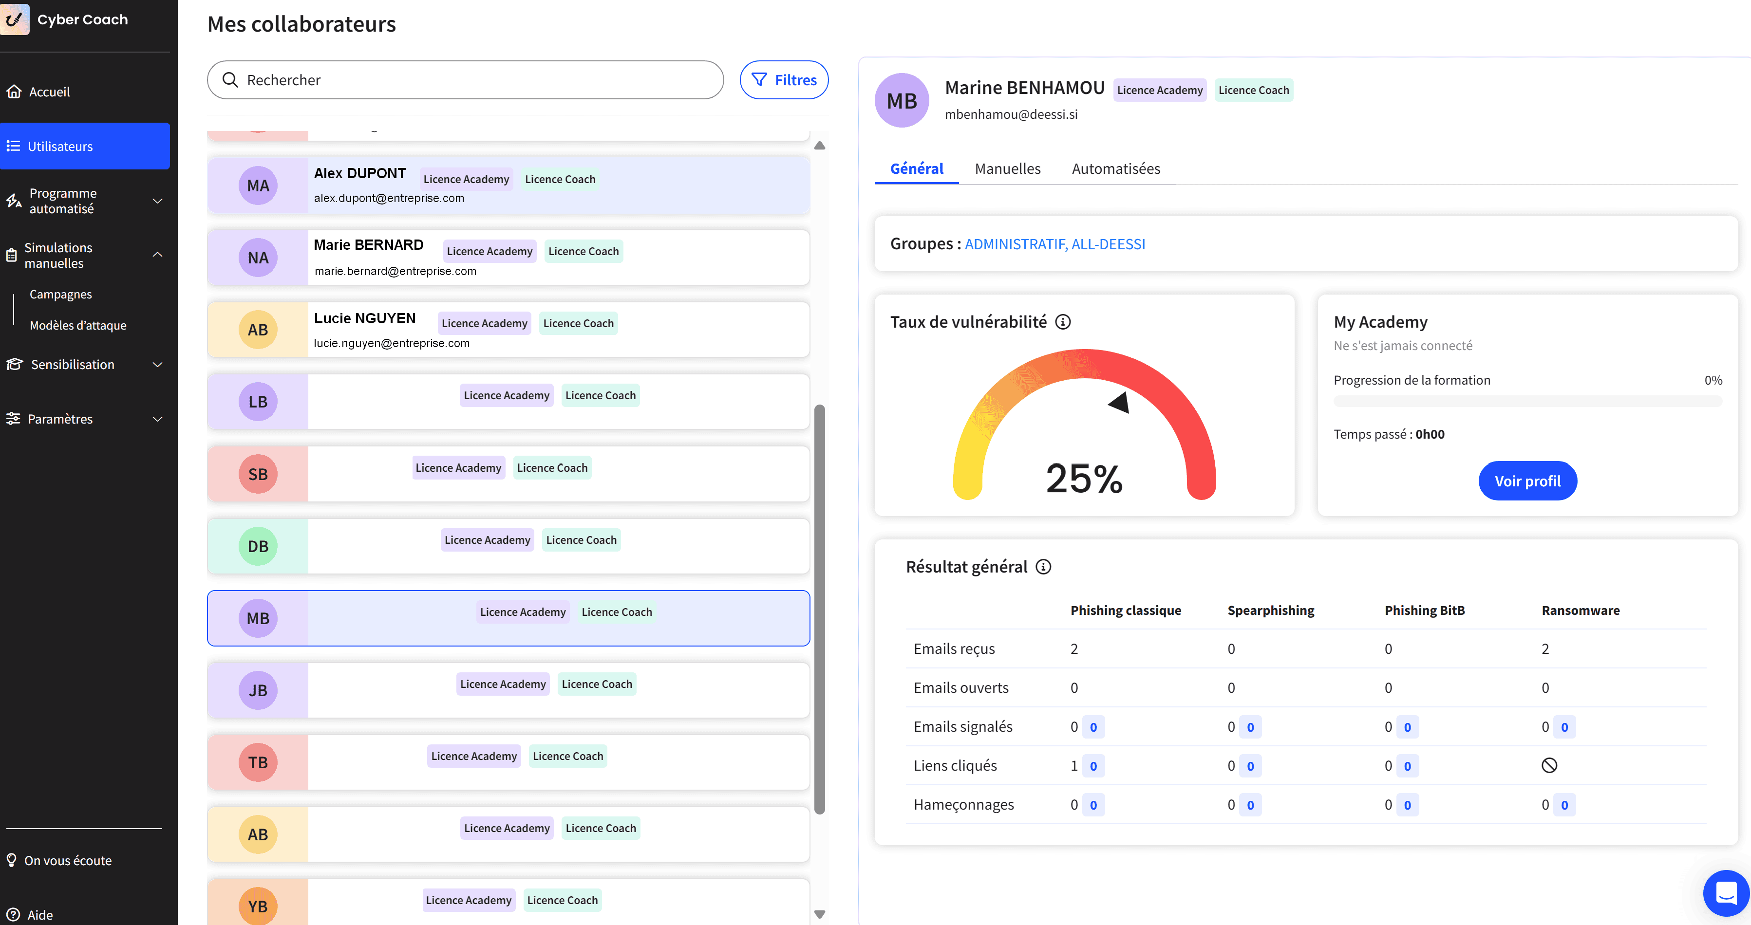The height and width of the screenshot is (925, 1751).
Task: Click the info icon beside Résultat général
Action: click(1043, 567)
